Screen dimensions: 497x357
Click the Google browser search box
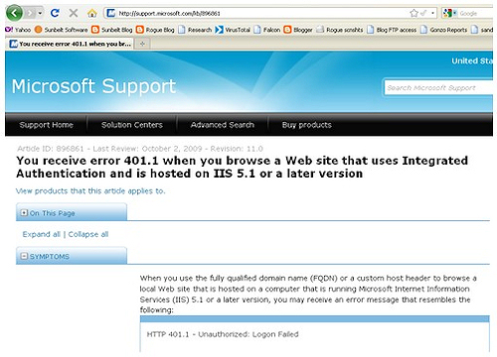[x=475, y=13]
